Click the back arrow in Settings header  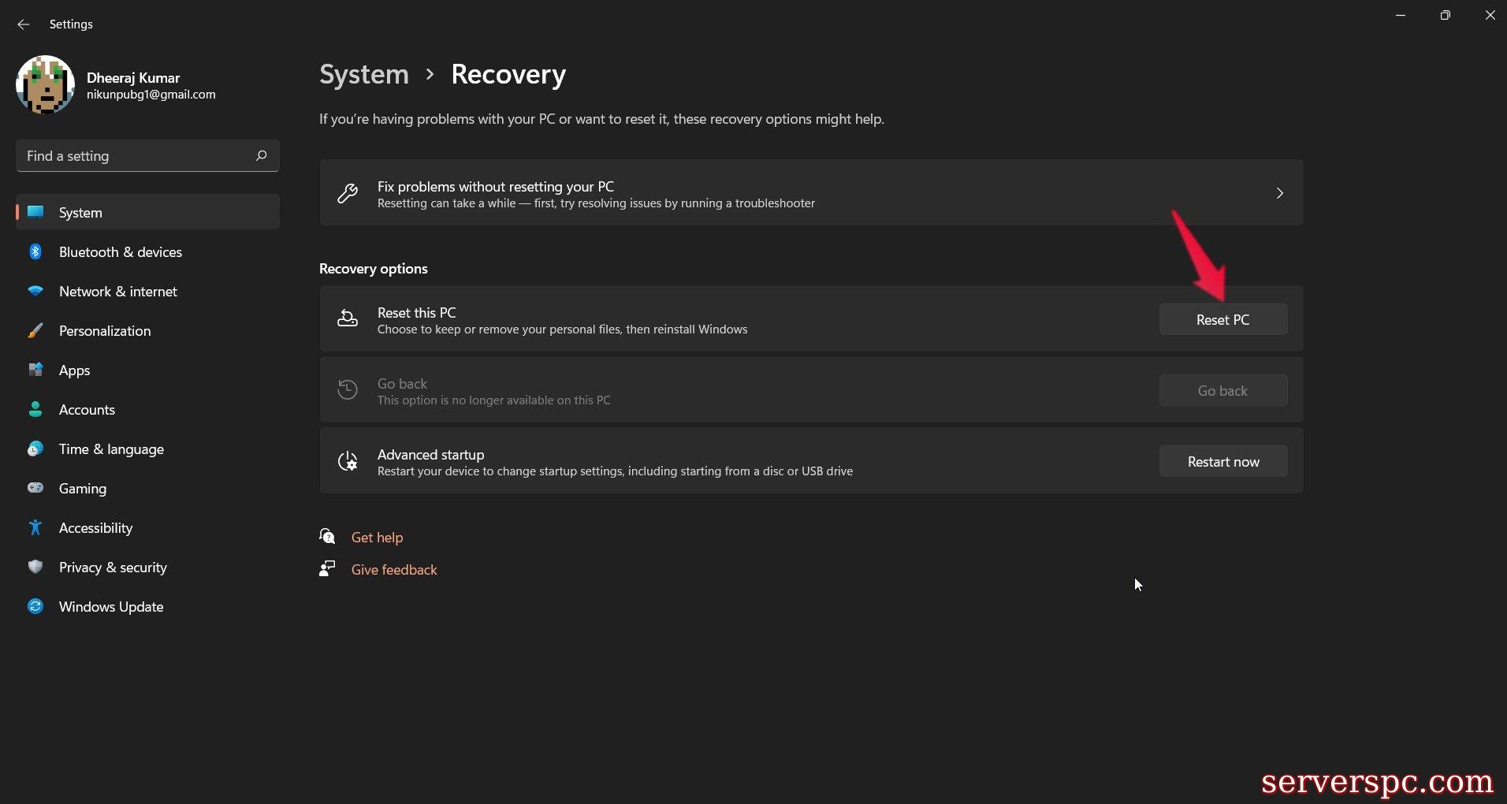(24, 24)
